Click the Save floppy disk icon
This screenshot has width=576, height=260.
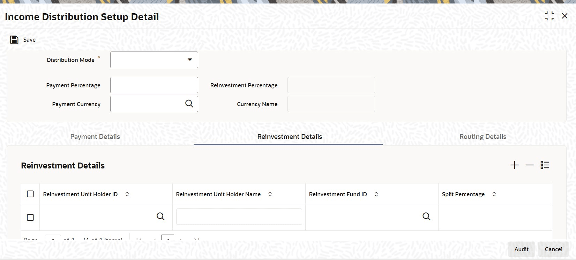tap(14, 40)
